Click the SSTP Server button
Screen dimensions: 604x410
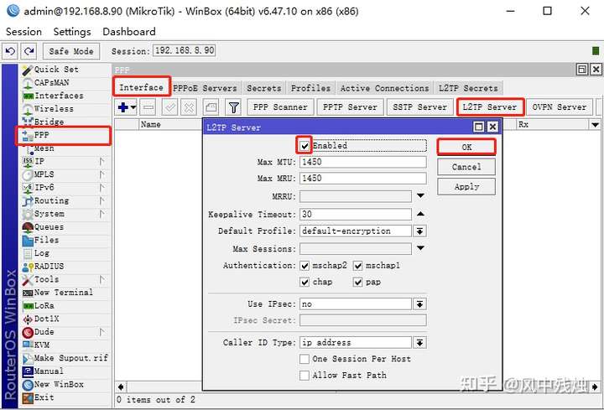click(x=420, y=107)
